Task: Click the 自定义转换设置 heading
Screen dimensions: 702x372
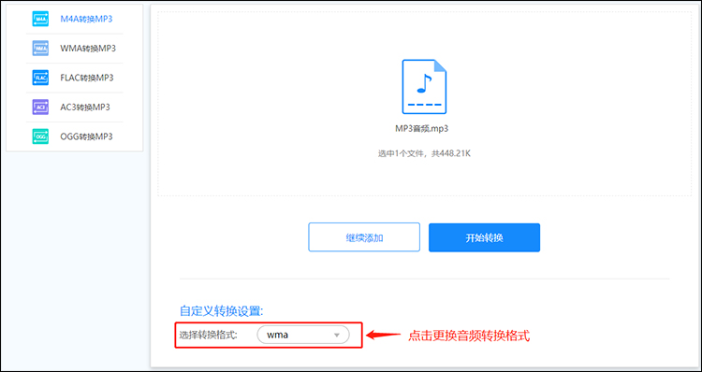Action: point(221,311)
